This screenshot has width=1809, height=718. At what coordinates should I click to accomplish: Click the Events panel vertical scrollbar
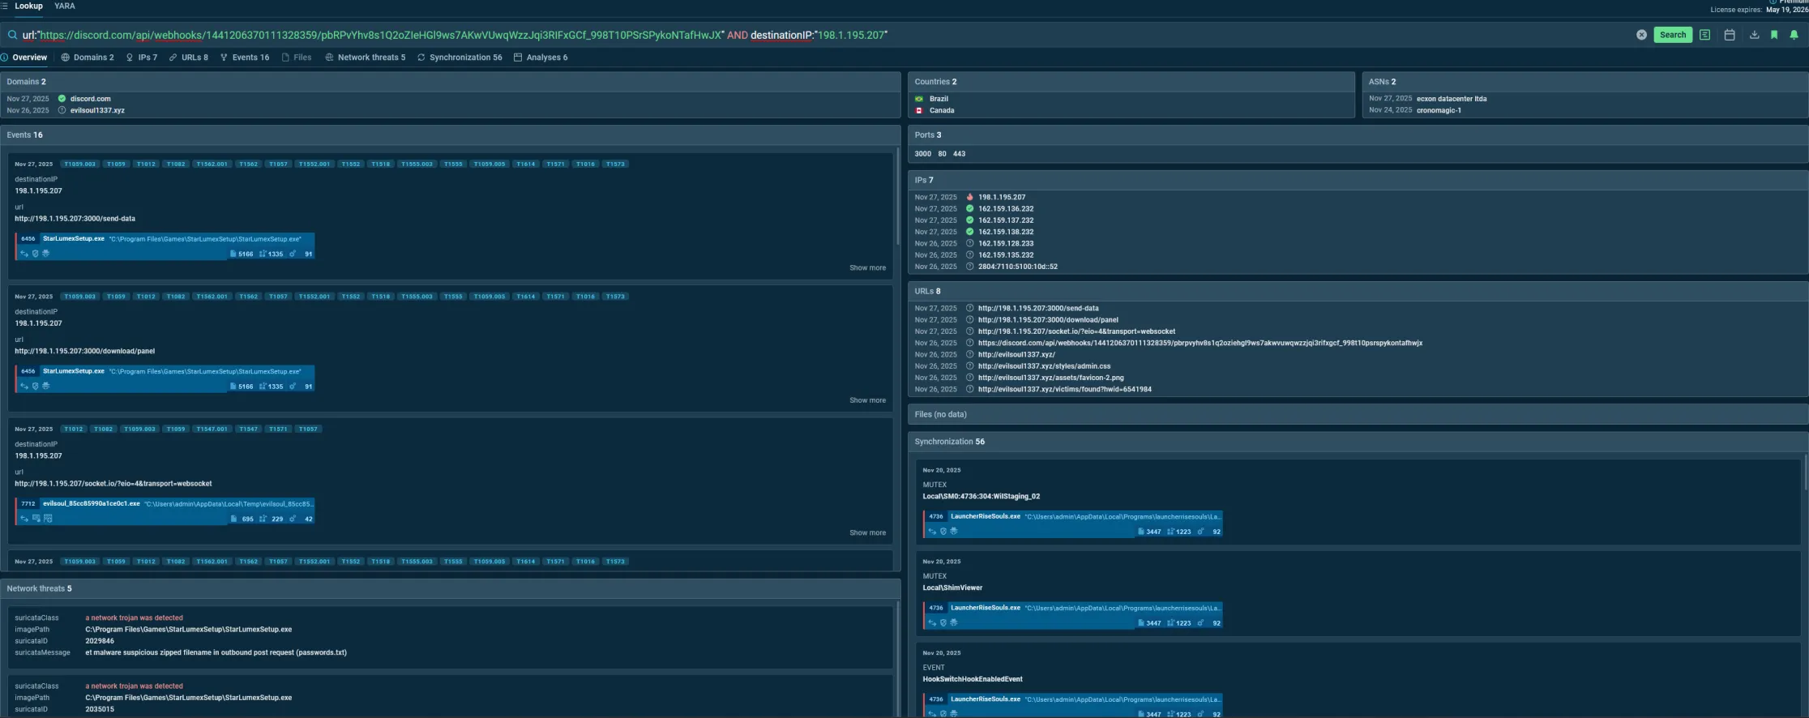click(897, 198)
